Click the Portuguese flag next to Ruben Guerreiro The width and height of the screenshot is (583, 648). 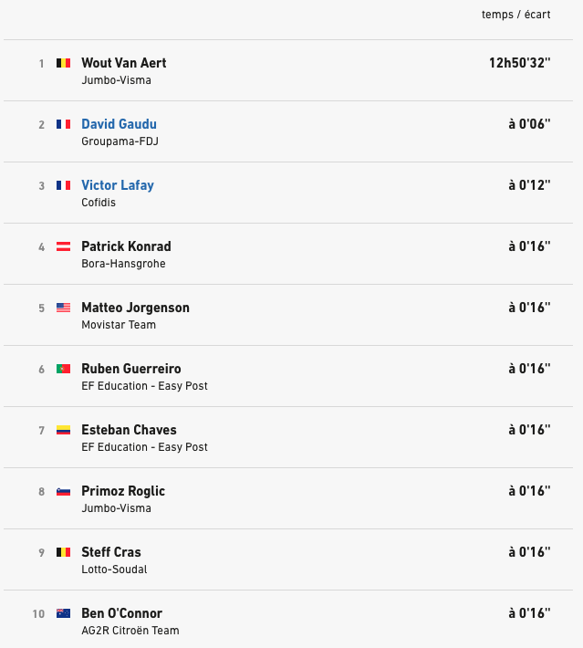(63, 369)
